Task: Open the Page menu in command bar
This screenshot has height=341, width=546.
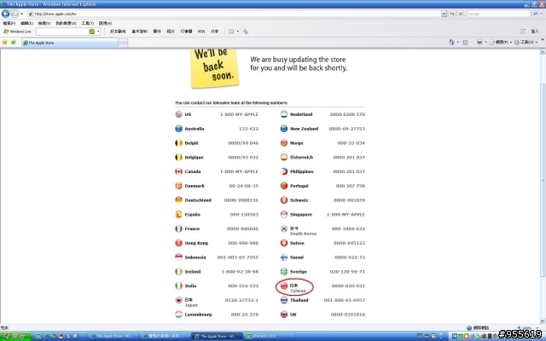Action: coord(501,42)
